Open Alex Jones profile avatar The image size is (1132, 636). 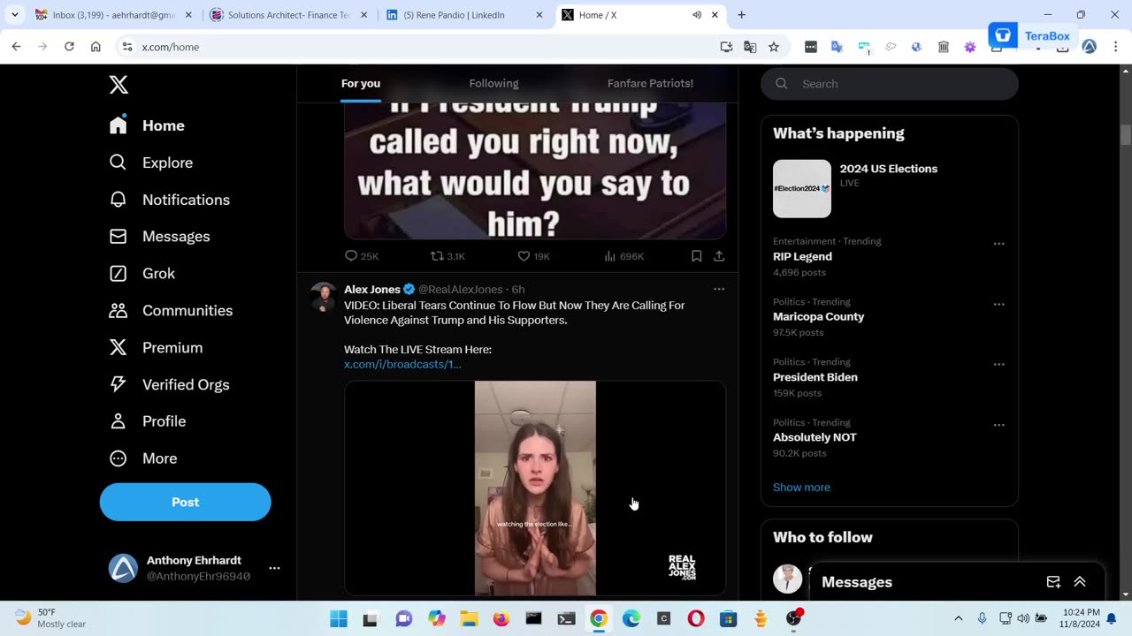point(324,298)
